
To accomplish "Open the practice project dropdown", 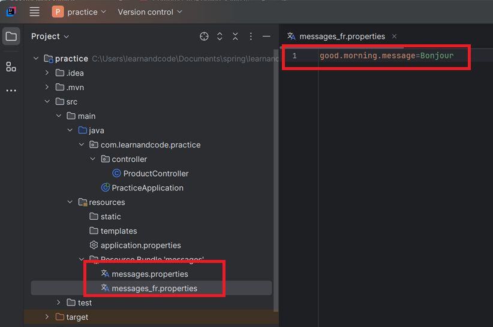I will click(x=86, y=12).
